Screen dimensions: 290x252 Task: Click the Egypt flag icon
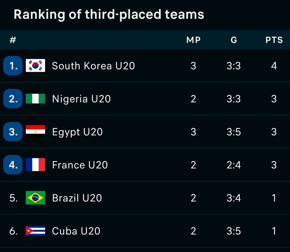click(35, 132)
